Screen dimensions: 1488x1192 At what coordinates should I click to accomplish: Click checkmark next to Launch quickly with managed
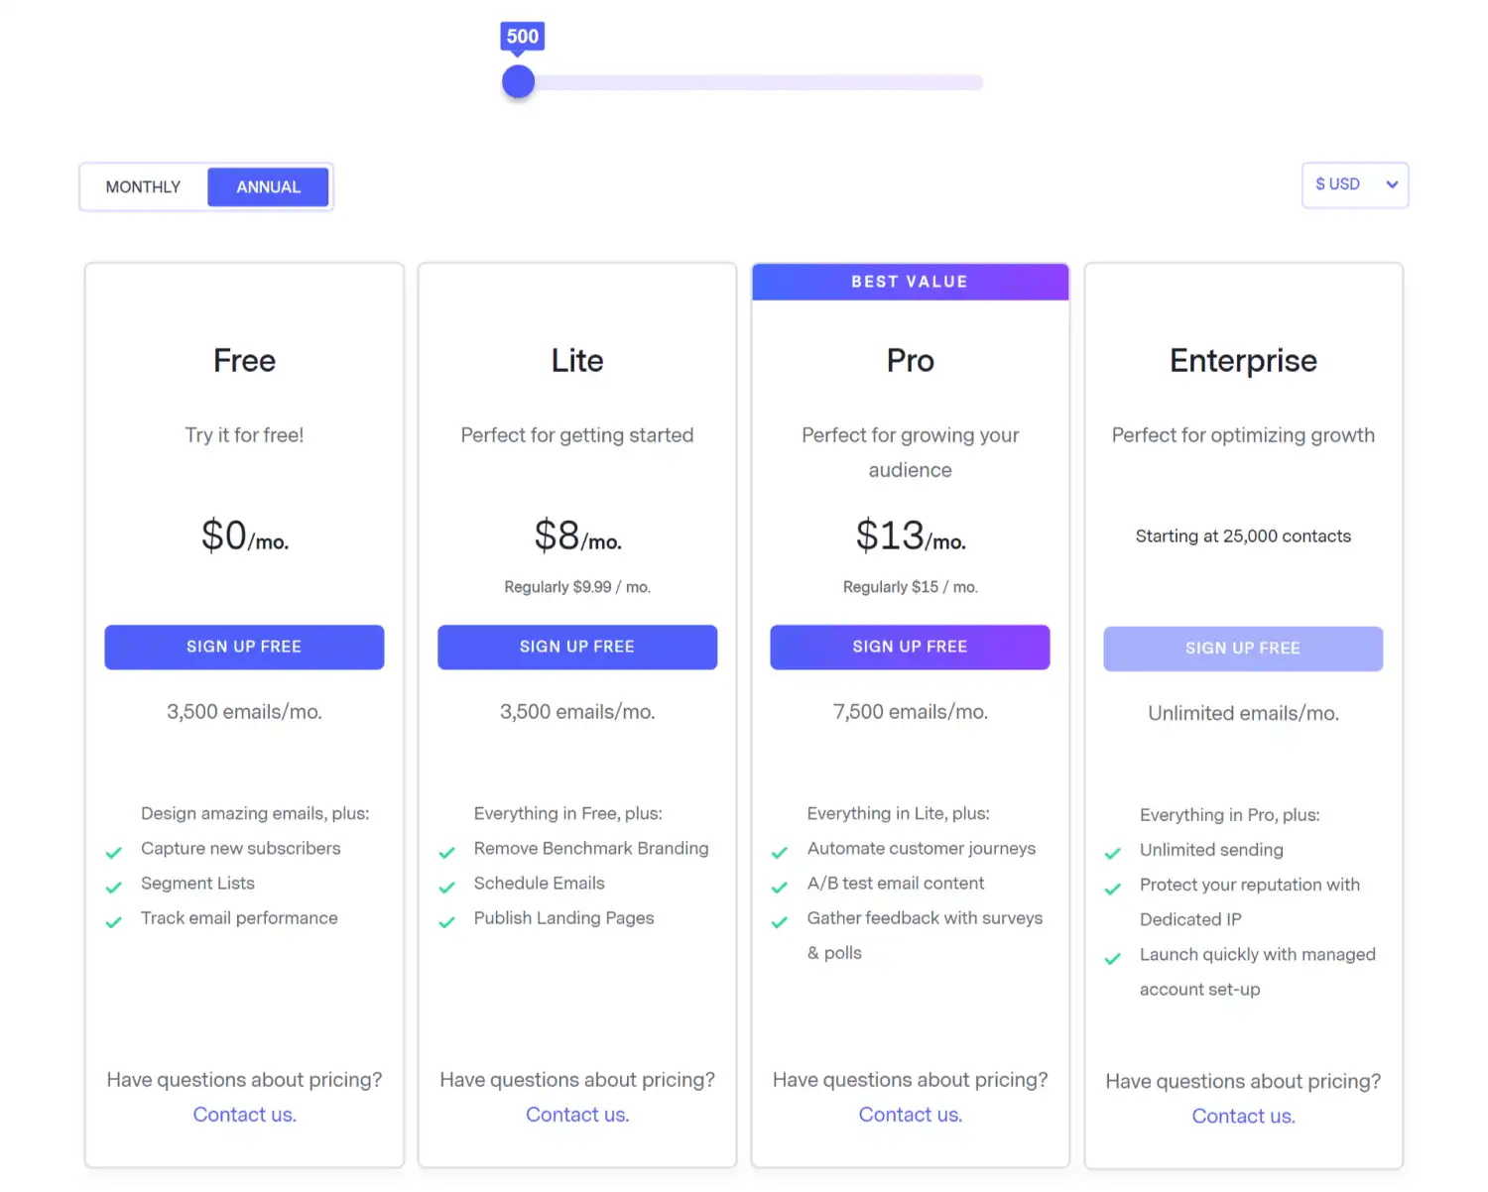1113,959
